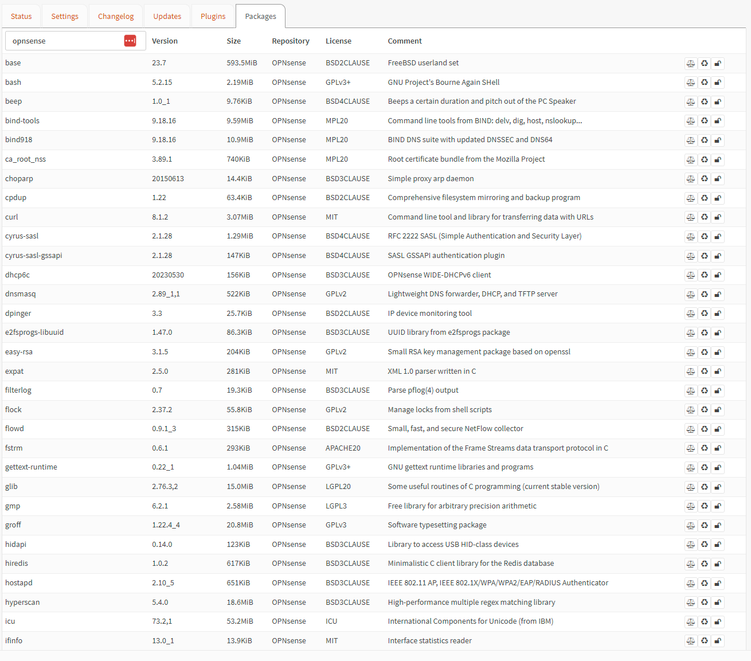This screenshot has width=751, height=661.
Task: Go to the Updates tab
Action: click(167, 16)
